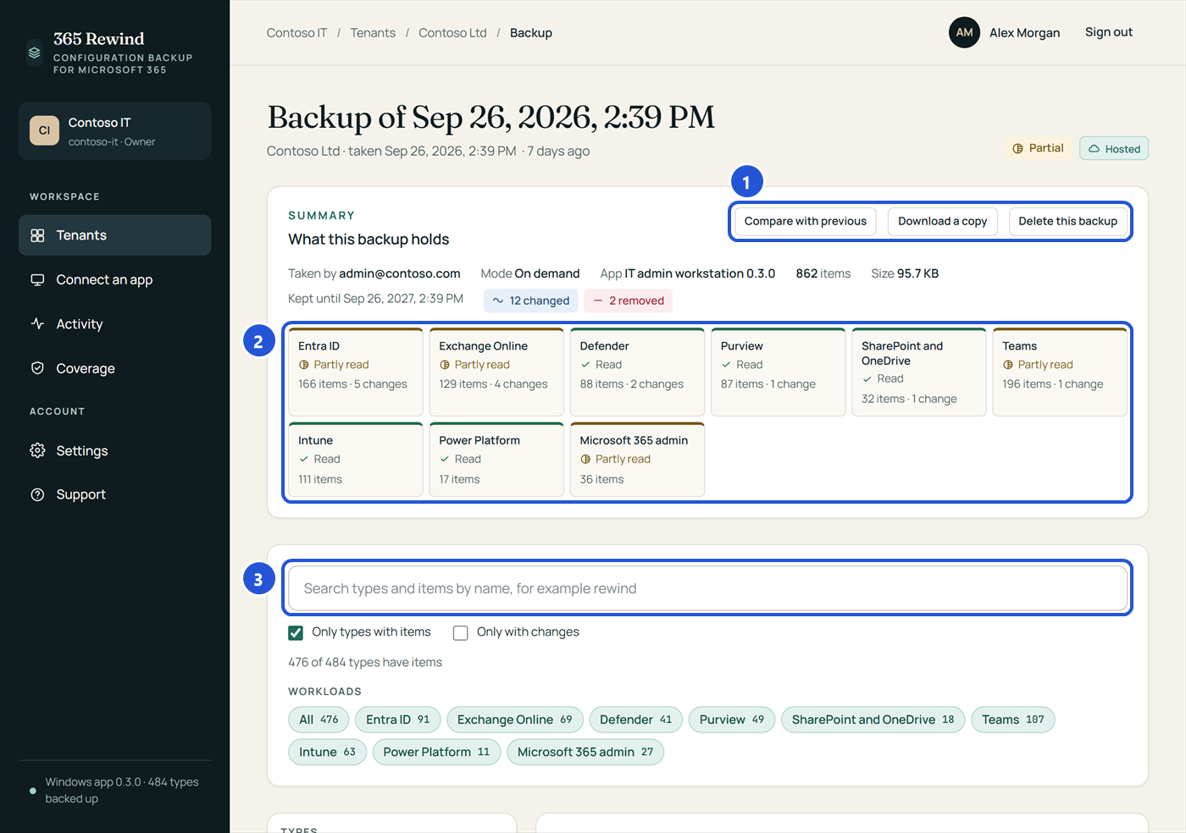Click the Alex Morgan user name
The width and height of the screenshot is (1186, 833).
click(x=1024, y=33)
